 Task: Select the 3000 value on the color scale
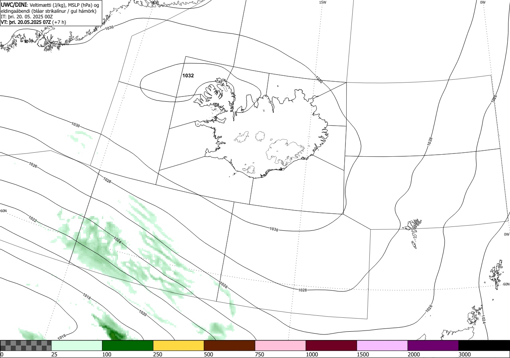pyautogui.click(x=465, y=354)
